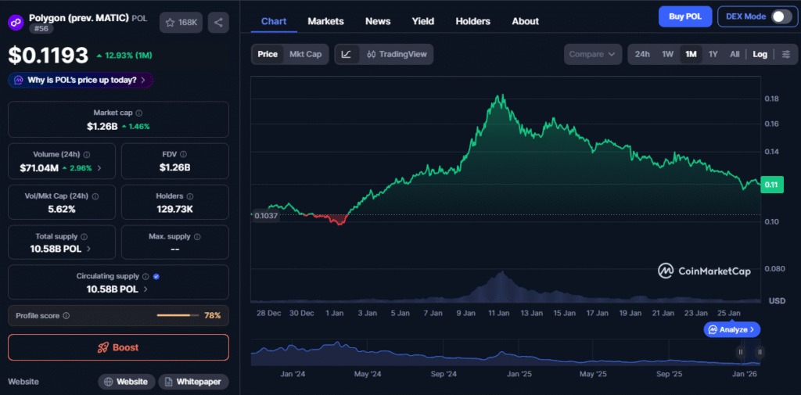Expand the Volume (24h) details chevron
Image resolution: width=801 pixels, height=395 pixels.
(99, 168)
